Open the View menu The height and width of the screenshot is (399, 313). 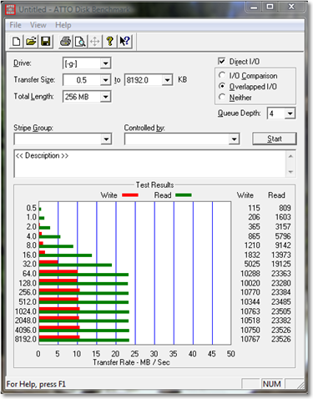coord(38,25)
